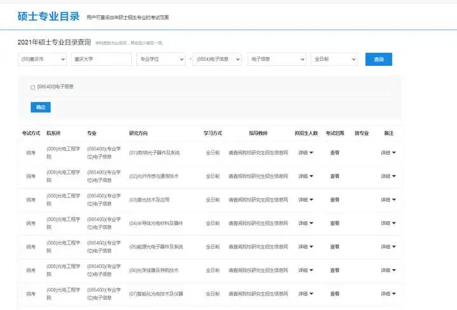Click the 拟招生人数 column header
457x310 pixels.
[x=306, y=133]
